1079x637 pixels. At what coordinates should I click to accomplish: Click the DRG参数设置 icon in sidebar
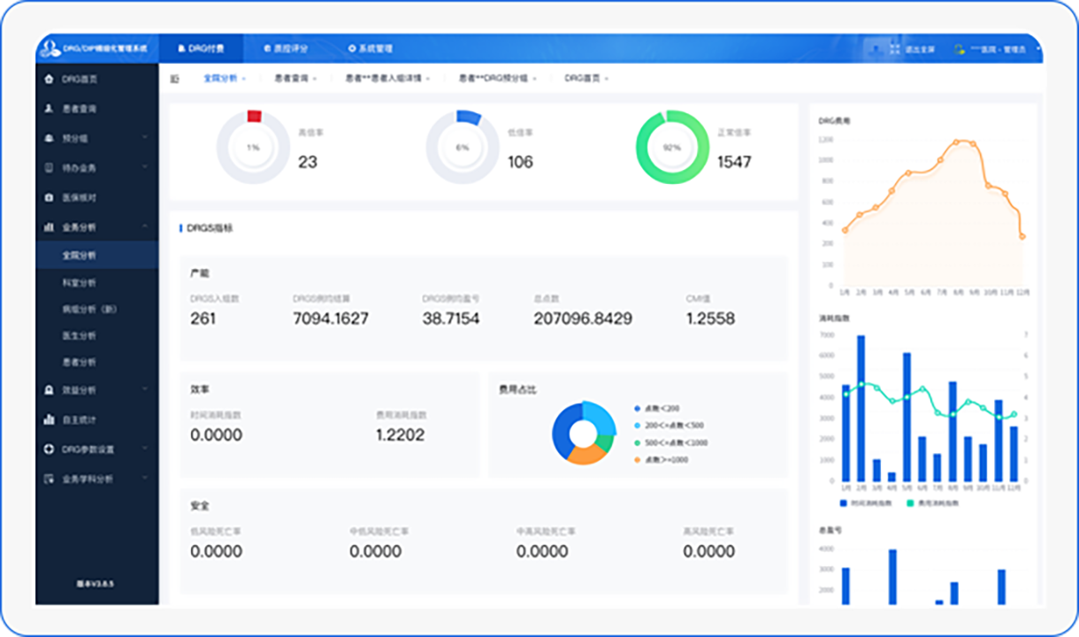(49, 449)
